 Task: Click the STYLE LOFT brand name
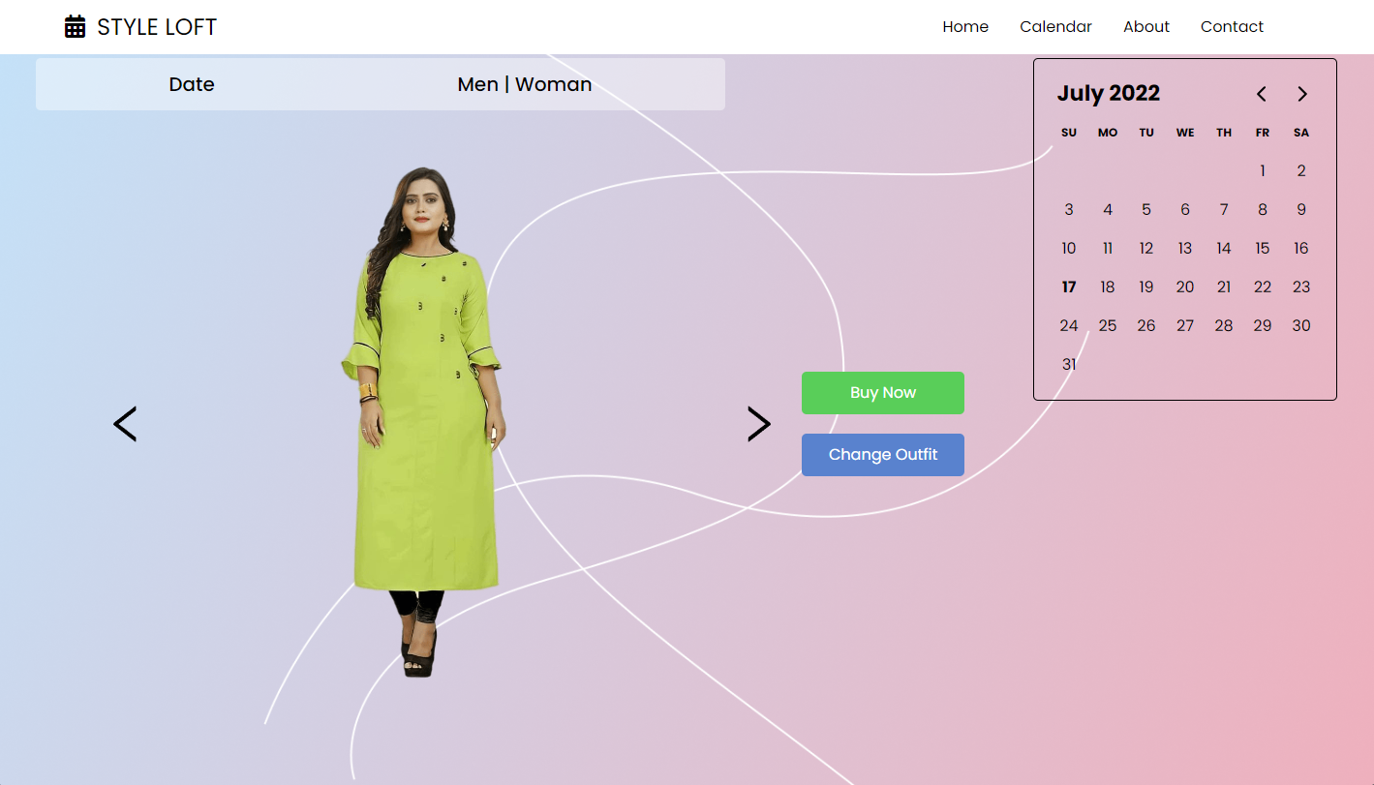157,27
